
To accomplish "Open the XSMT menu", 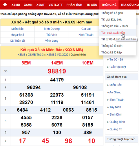I will point(41,5).
